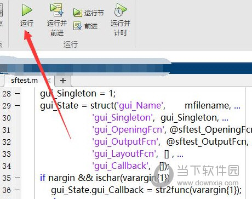
Task: Click the 运行节 label
Action: point(94,13)
